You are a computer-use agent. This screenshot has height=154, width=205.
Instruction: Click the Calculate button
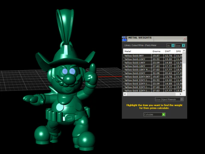[154, 115]
